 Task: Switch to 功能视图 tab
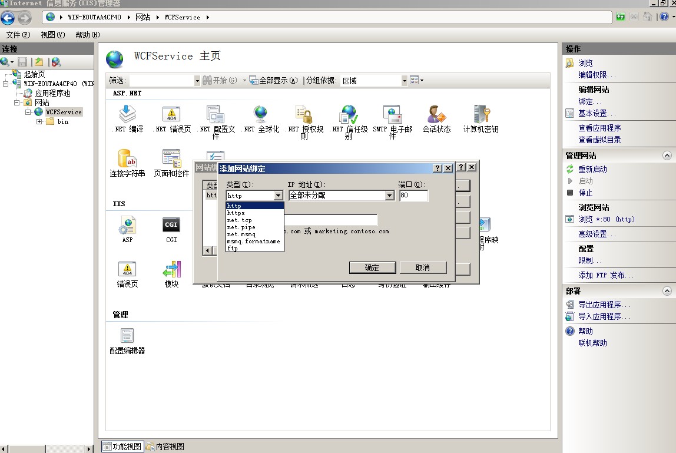tap(122, 447)
